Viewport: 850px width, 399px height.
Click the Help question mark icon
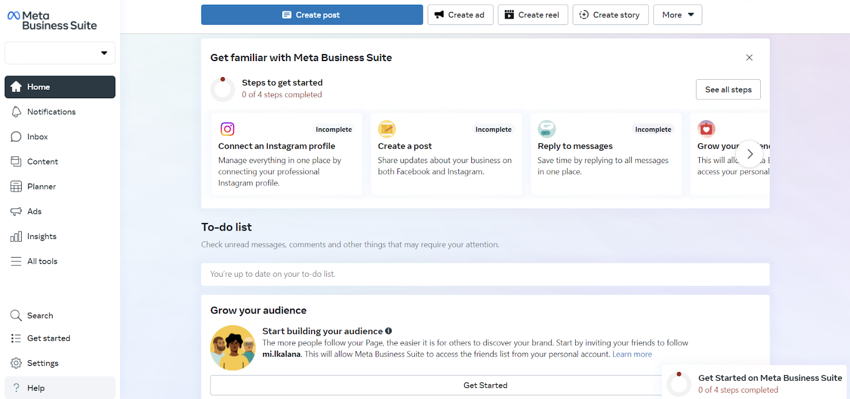pyautogui.click(x=16, y=388)
